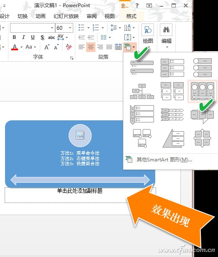Click Clear All Formatting eraser icon
The image size is (218, 257).
tap(69, 47)
